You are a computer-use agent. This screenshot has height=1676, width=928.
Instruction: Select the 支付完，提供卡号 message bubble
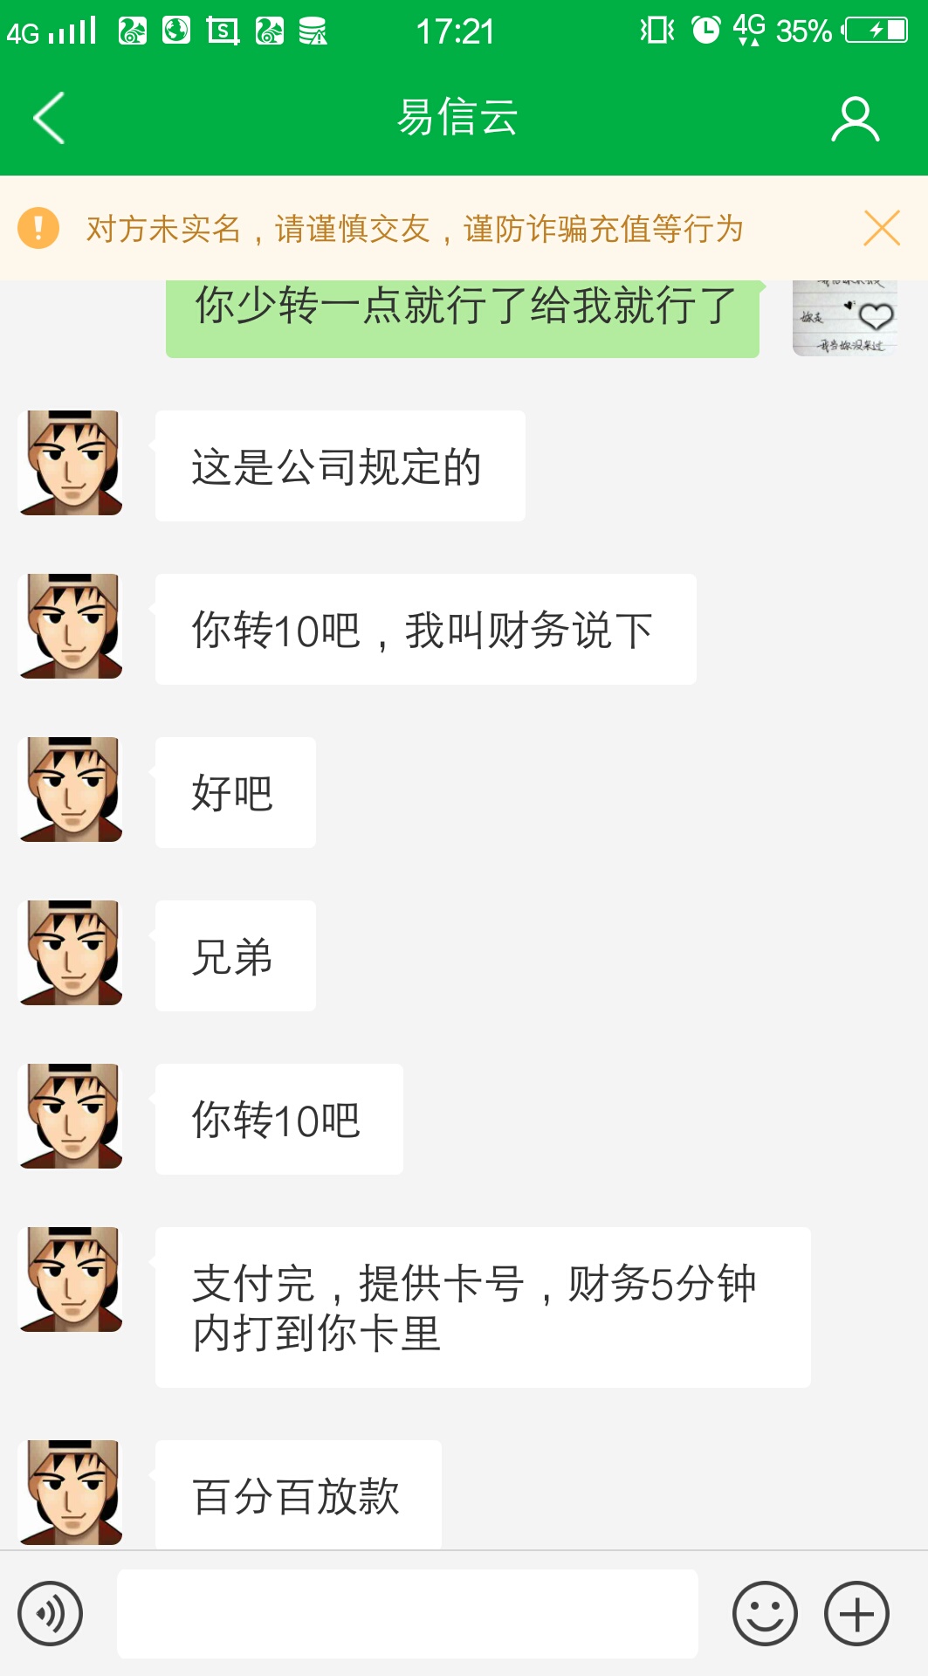483,1307
